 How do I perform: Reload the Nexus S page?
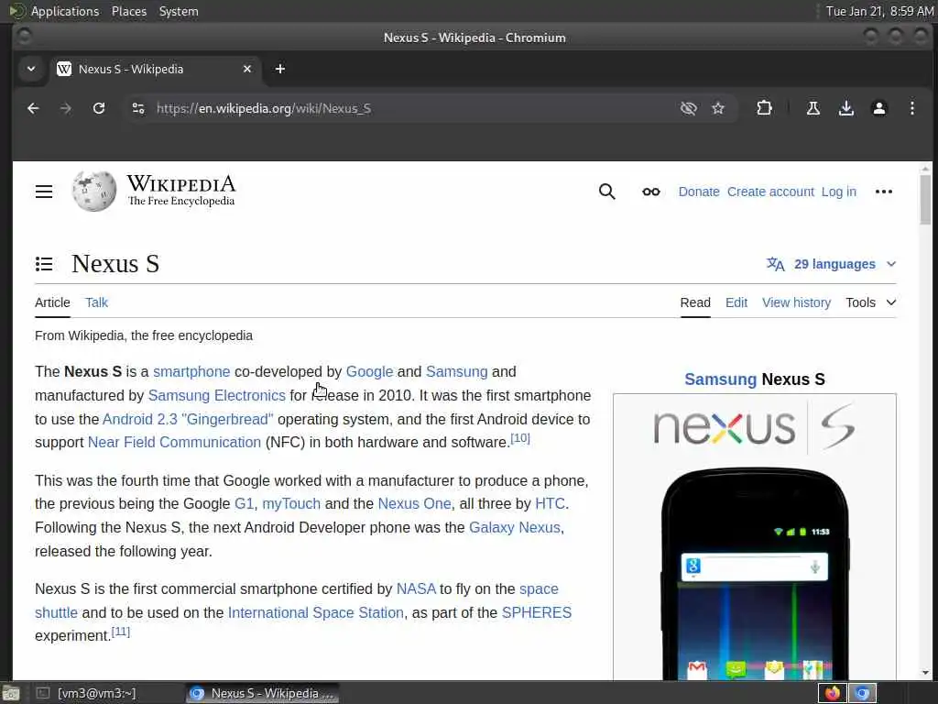[x=99, y=108]
